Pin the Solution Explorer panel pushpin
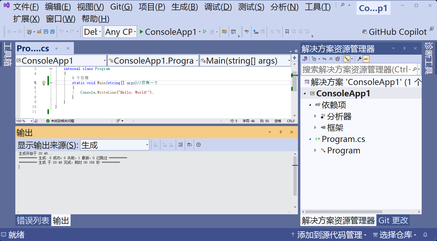Screen dimensions: 437x241 (404, 48)
